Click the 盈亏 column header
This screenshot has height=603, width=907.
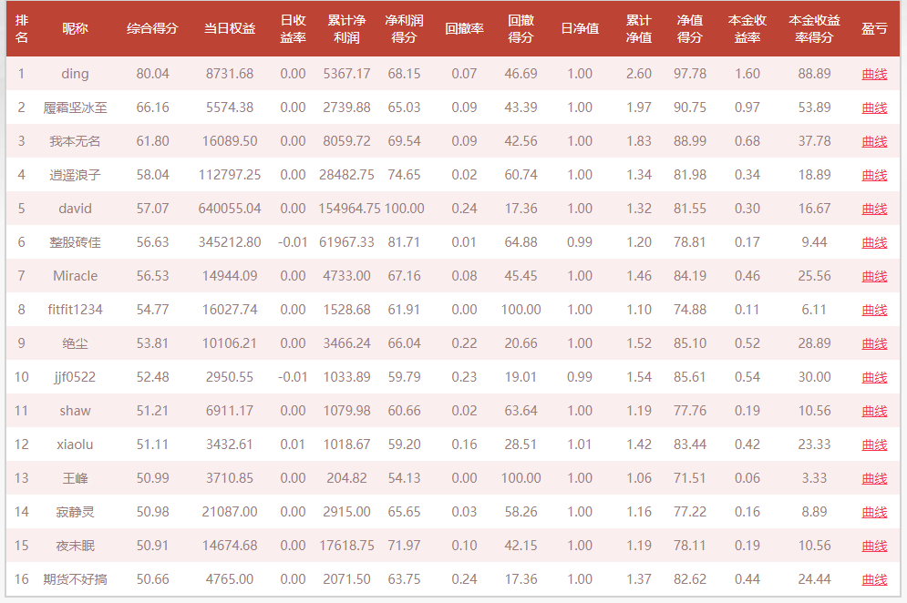pyautogui.click(x=874, y=28)
